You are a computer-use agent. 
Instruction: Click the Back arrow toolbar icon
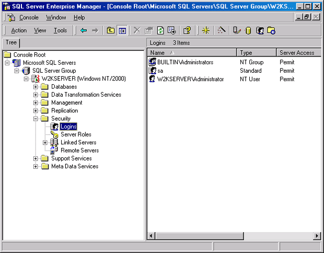[84, 31]
